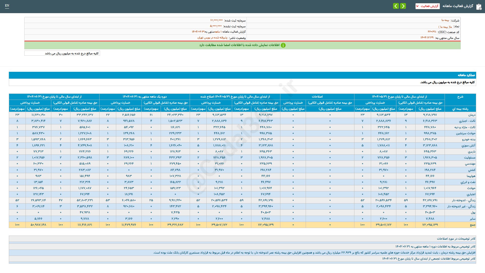Click the گزارش فعالیت ماهانه page title

(457, 6)
